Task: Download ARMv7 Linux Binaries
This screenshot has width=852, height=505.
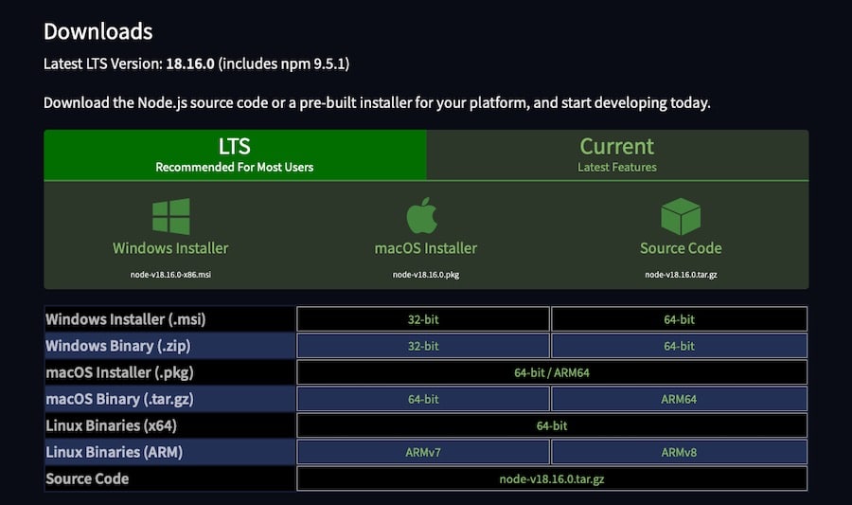Action: (x=423, y=452)
